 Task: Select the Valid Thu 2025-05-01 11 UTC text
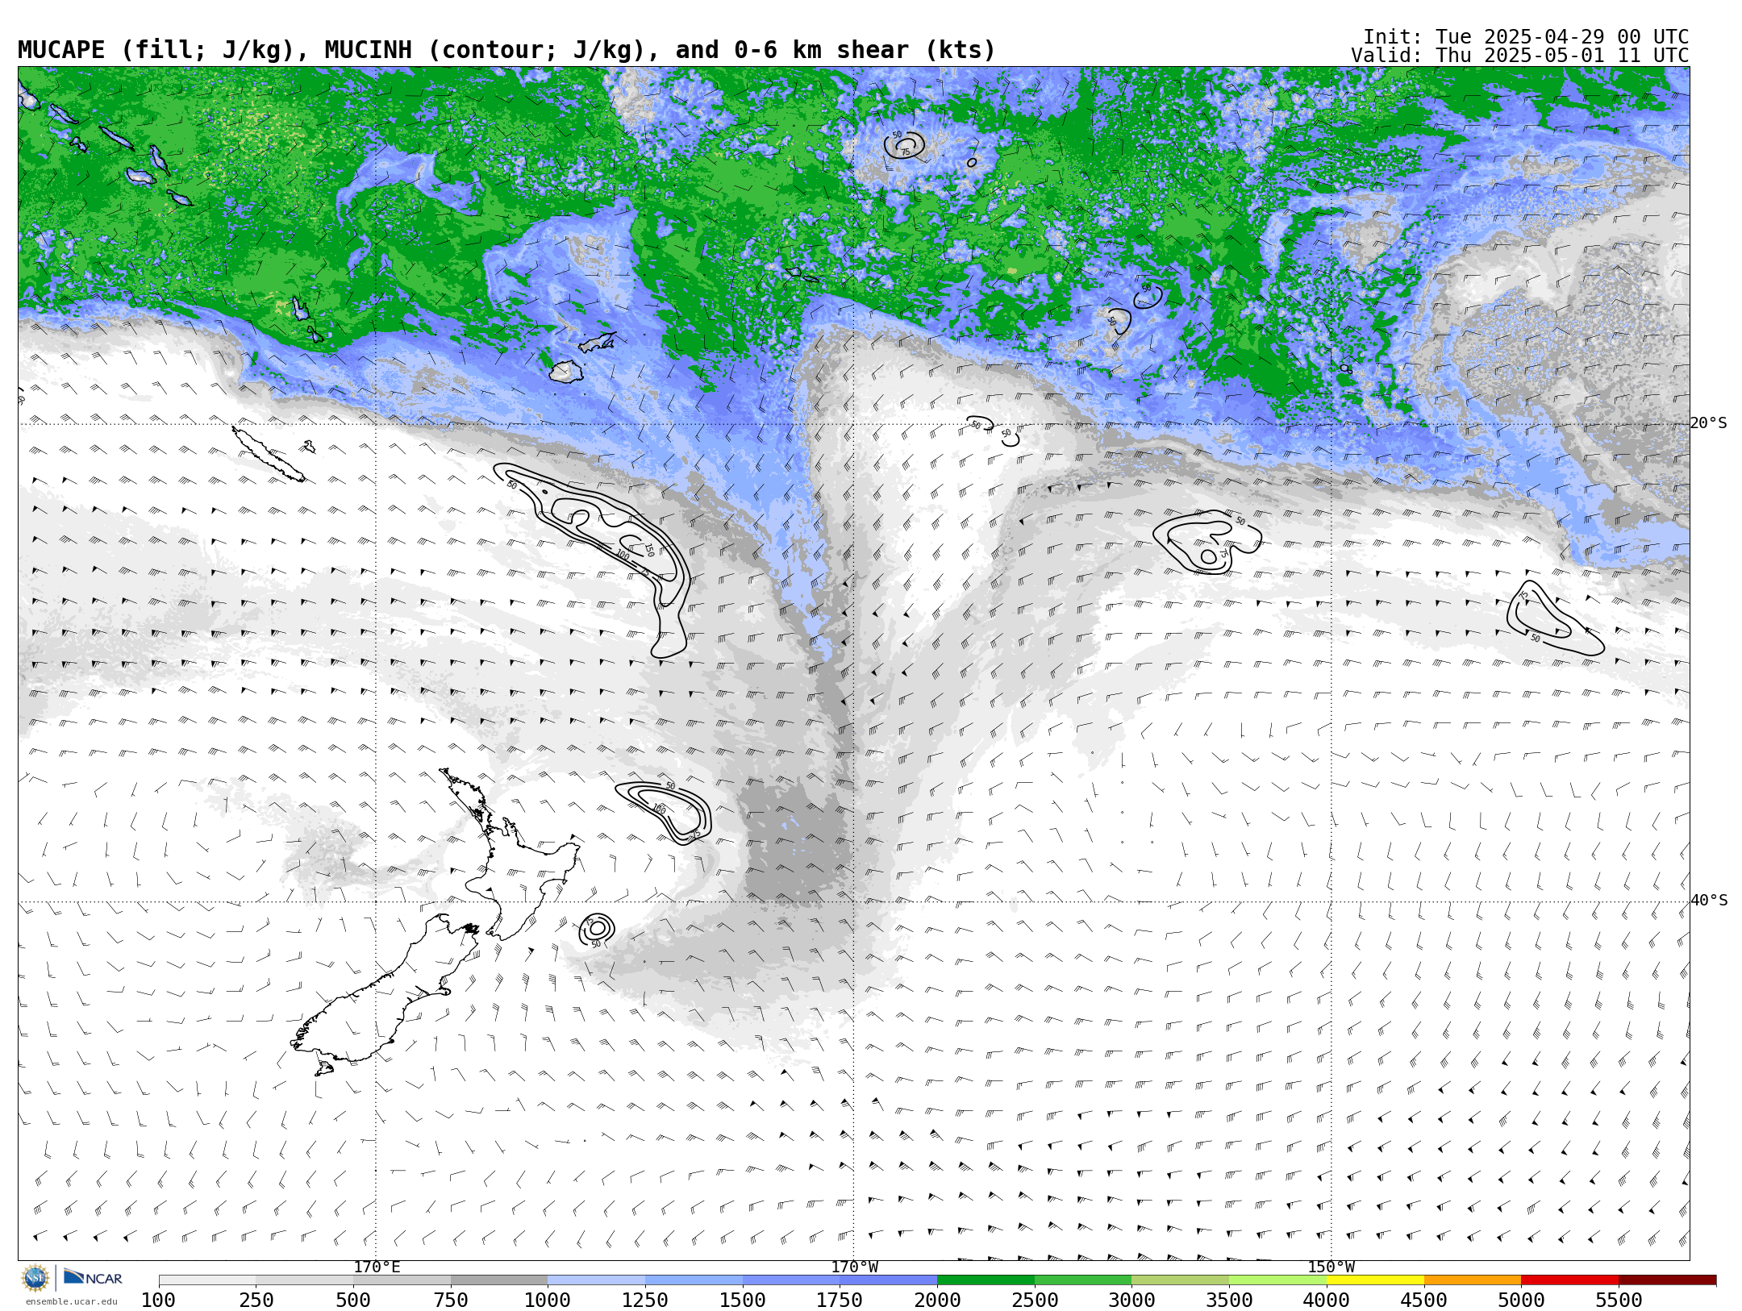[x=1520, y=56]
